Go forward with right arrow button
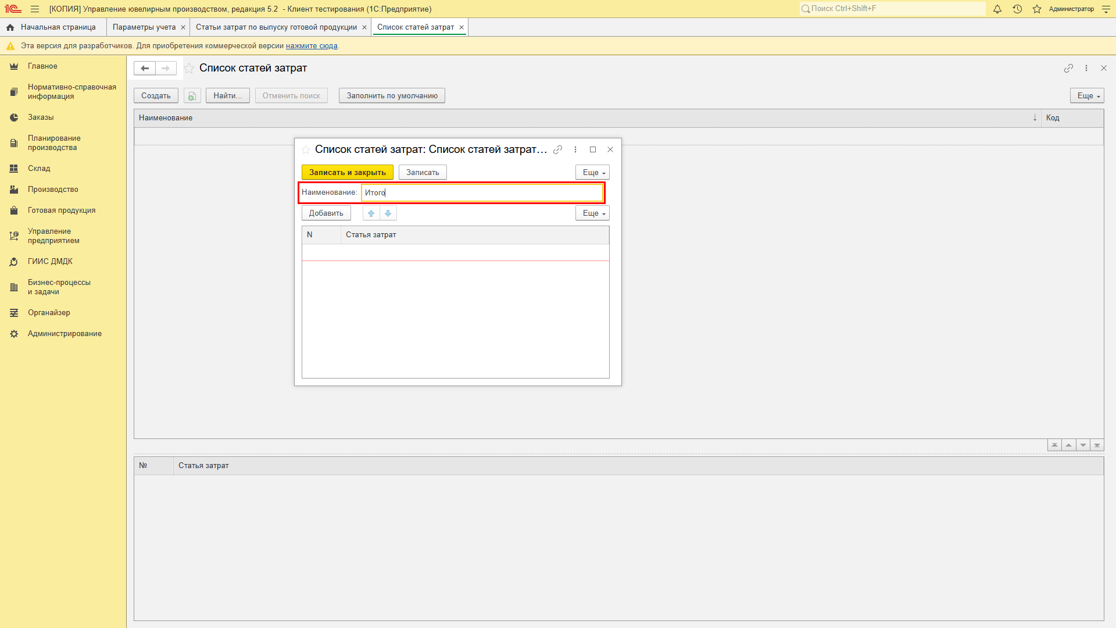Image resolution: width=1116 pixels, height=628 pixels. point(166,68)
